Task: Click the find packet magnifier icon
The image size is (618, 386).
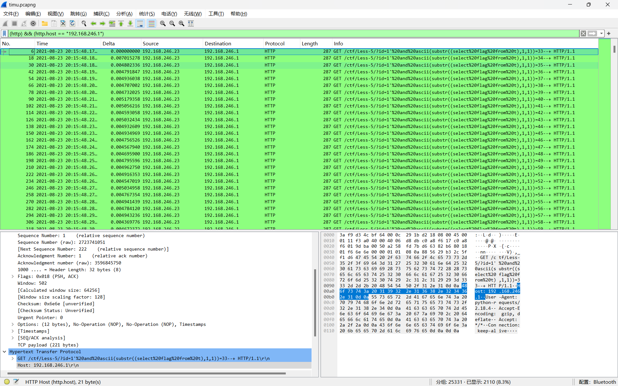Action: 84,23
